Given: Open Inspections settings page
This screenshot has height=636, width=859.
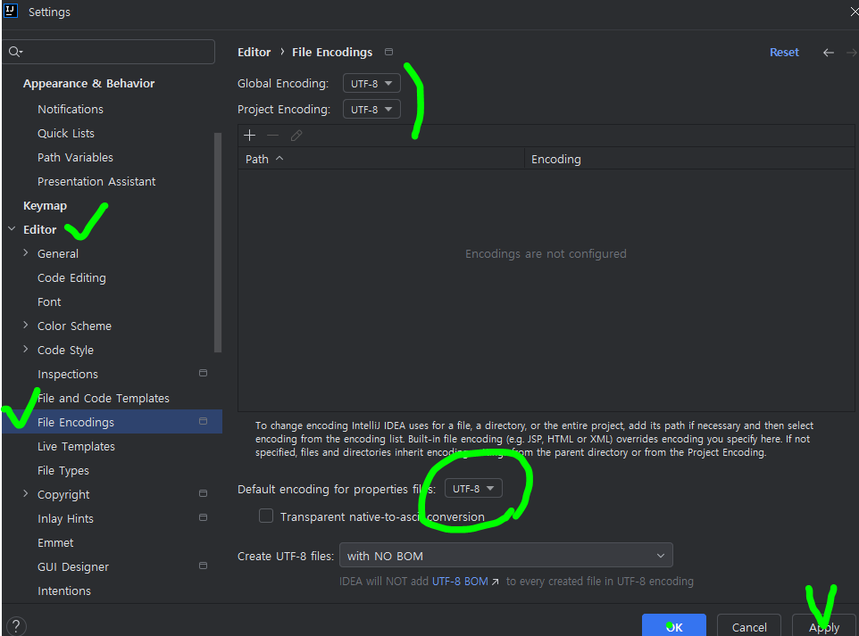Looking at the screenshot, I should (68, 374).
